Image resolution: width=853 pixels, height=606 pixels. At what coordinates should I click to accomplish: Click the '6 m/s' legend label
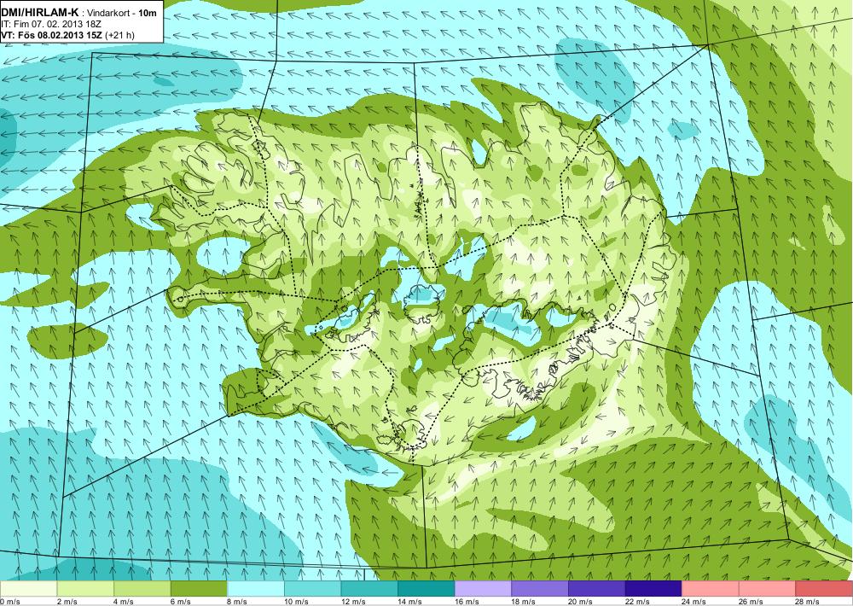(181, 602)
